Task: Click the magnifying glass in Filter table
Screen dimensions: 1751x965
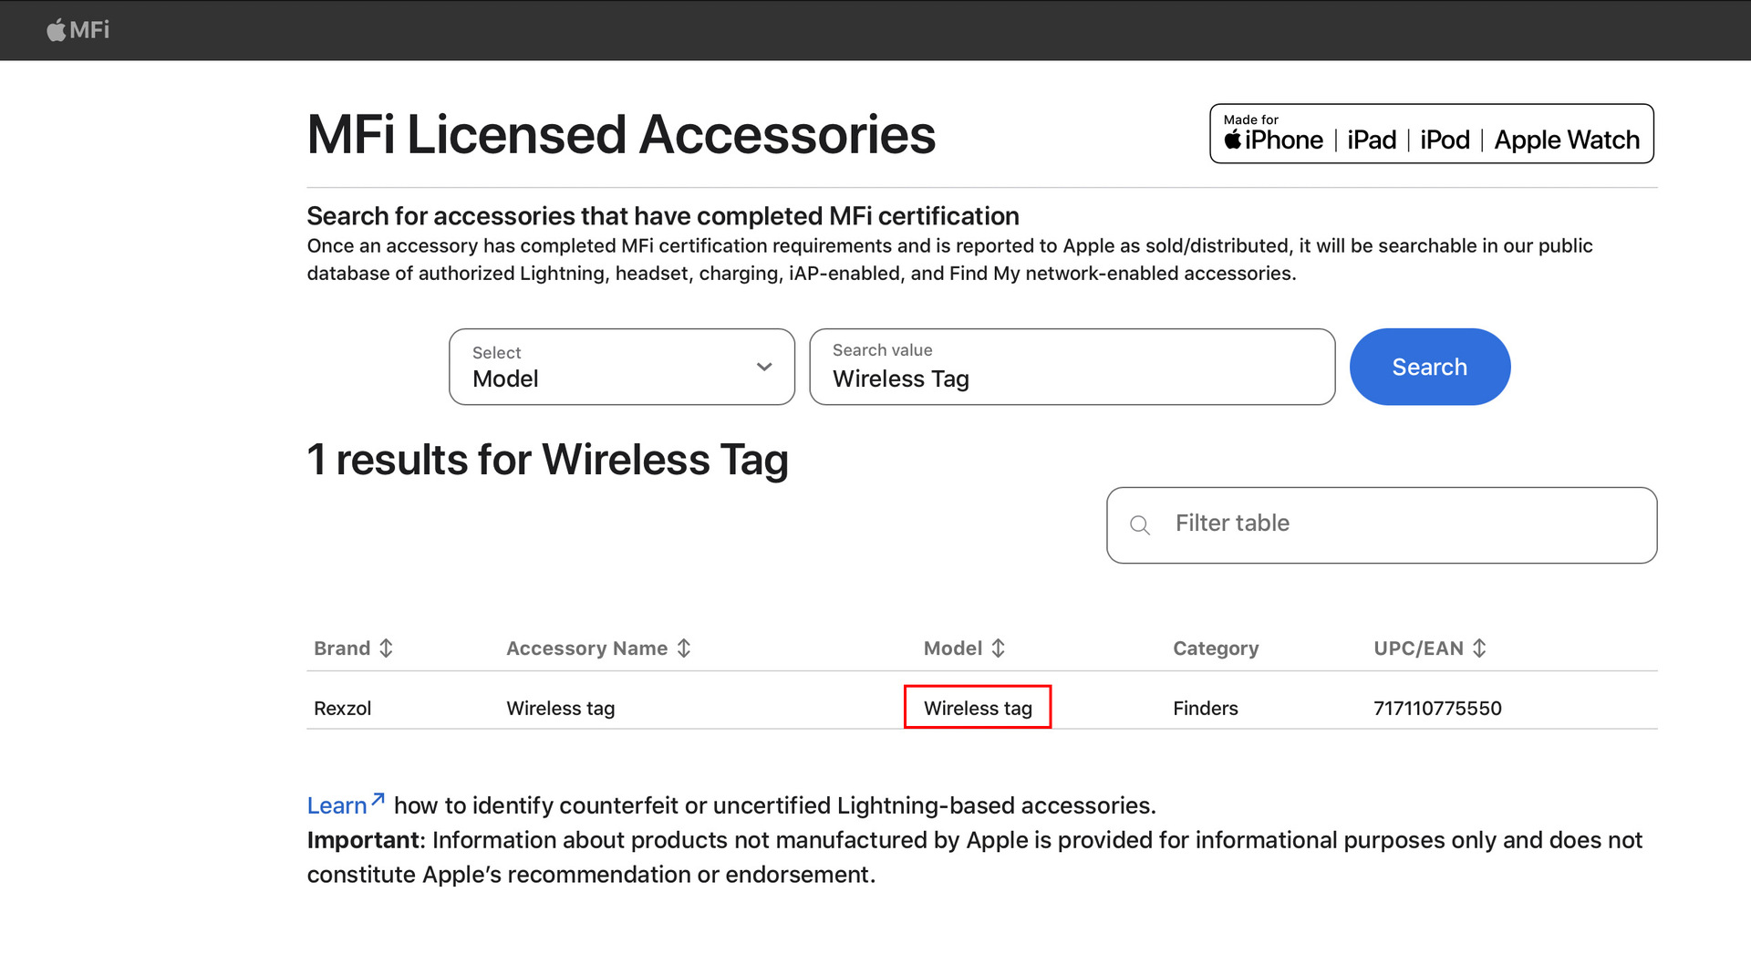Action: point(1139,525)
